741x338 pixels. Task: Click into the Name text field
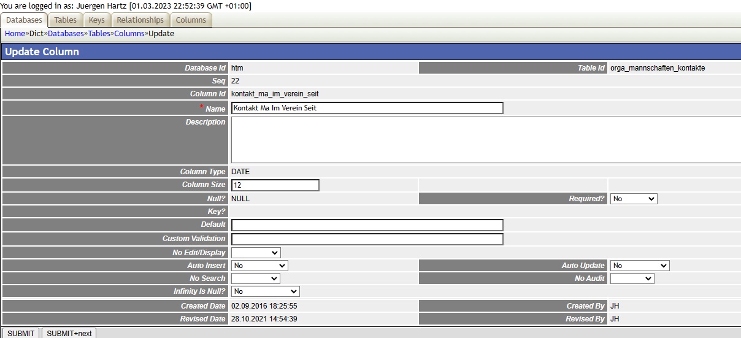367,108
